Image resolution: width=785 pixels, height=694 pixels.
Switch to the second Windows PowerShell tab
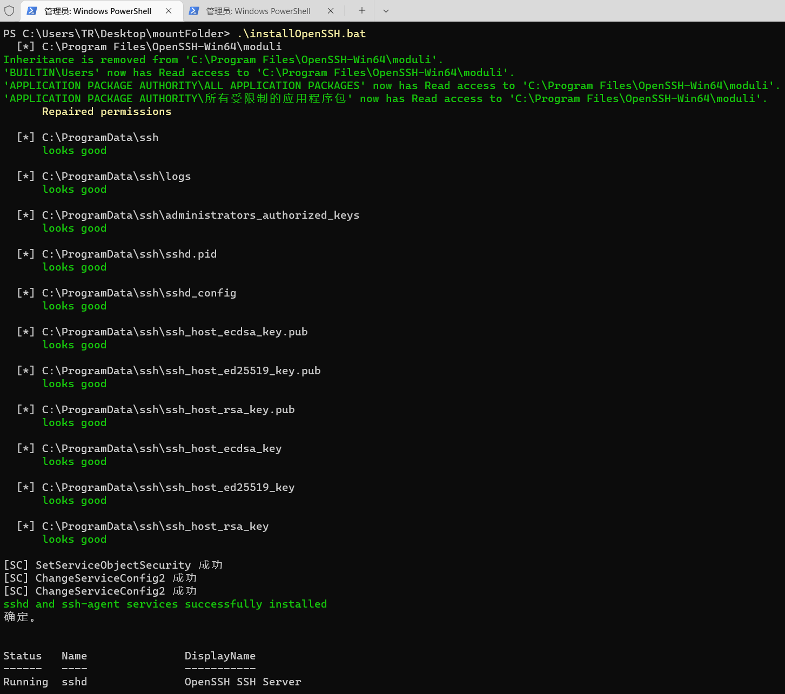[258, 11]
